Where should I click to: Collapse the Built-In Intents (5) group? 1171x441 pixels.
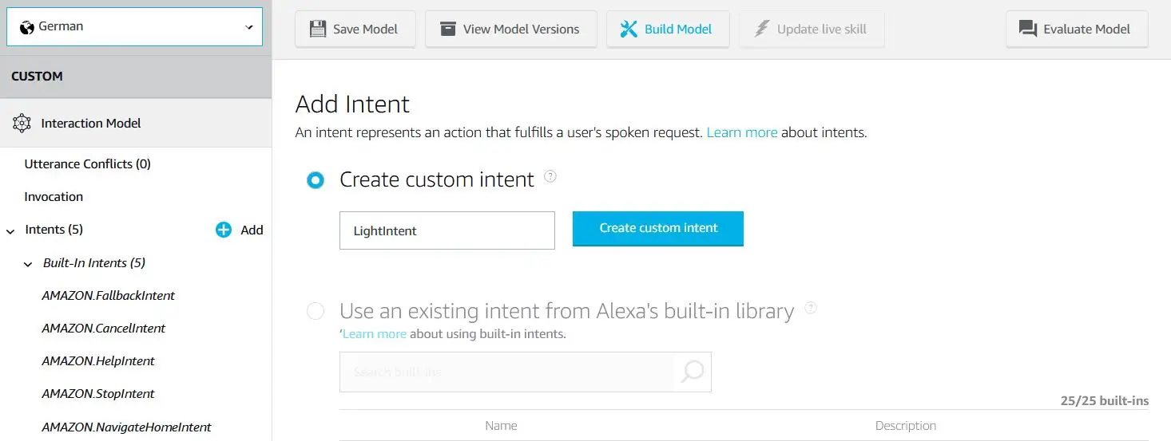click(28, 264)
